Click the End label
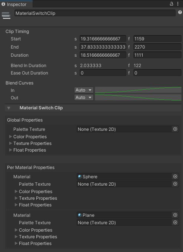The width and height of the screenshot is (183, 252). (14, 47)
